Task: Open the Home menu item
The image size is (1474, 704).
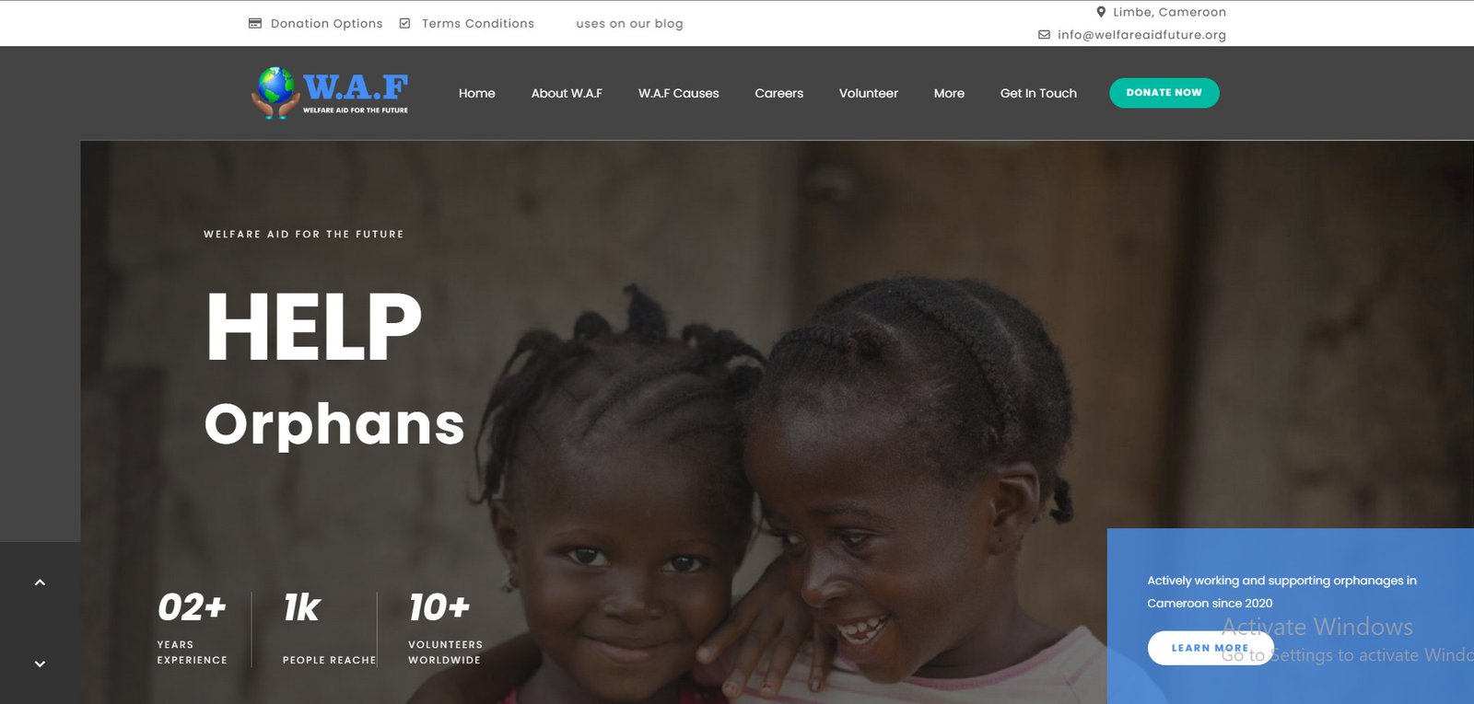Action: [477, 93]
